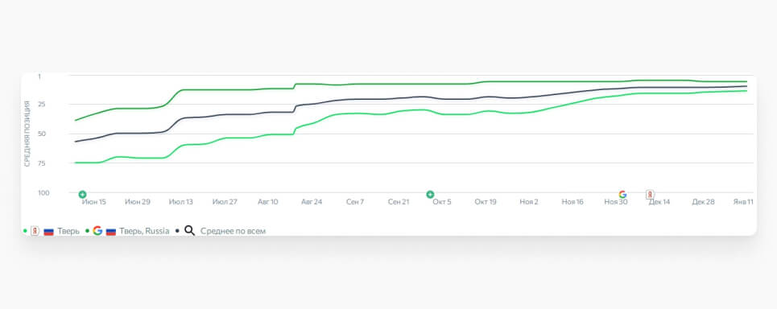
Task: Open the Yandex update marker above Дек 14
Action: coord(650,194)
